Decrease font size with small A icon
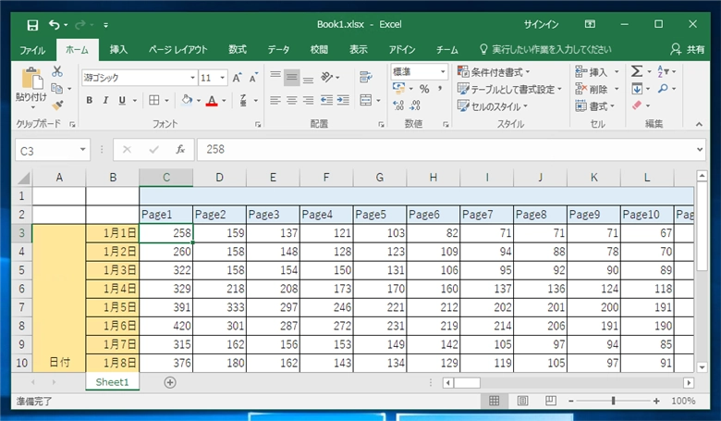Image resolution: width=721 pixels, height=421 pixels. tap(253, 78)
